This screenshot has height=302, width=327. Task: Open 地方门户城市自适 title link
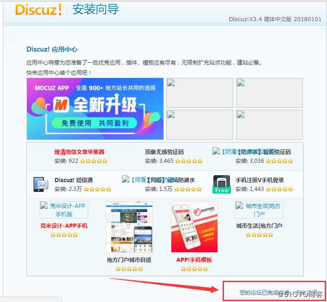129,260
